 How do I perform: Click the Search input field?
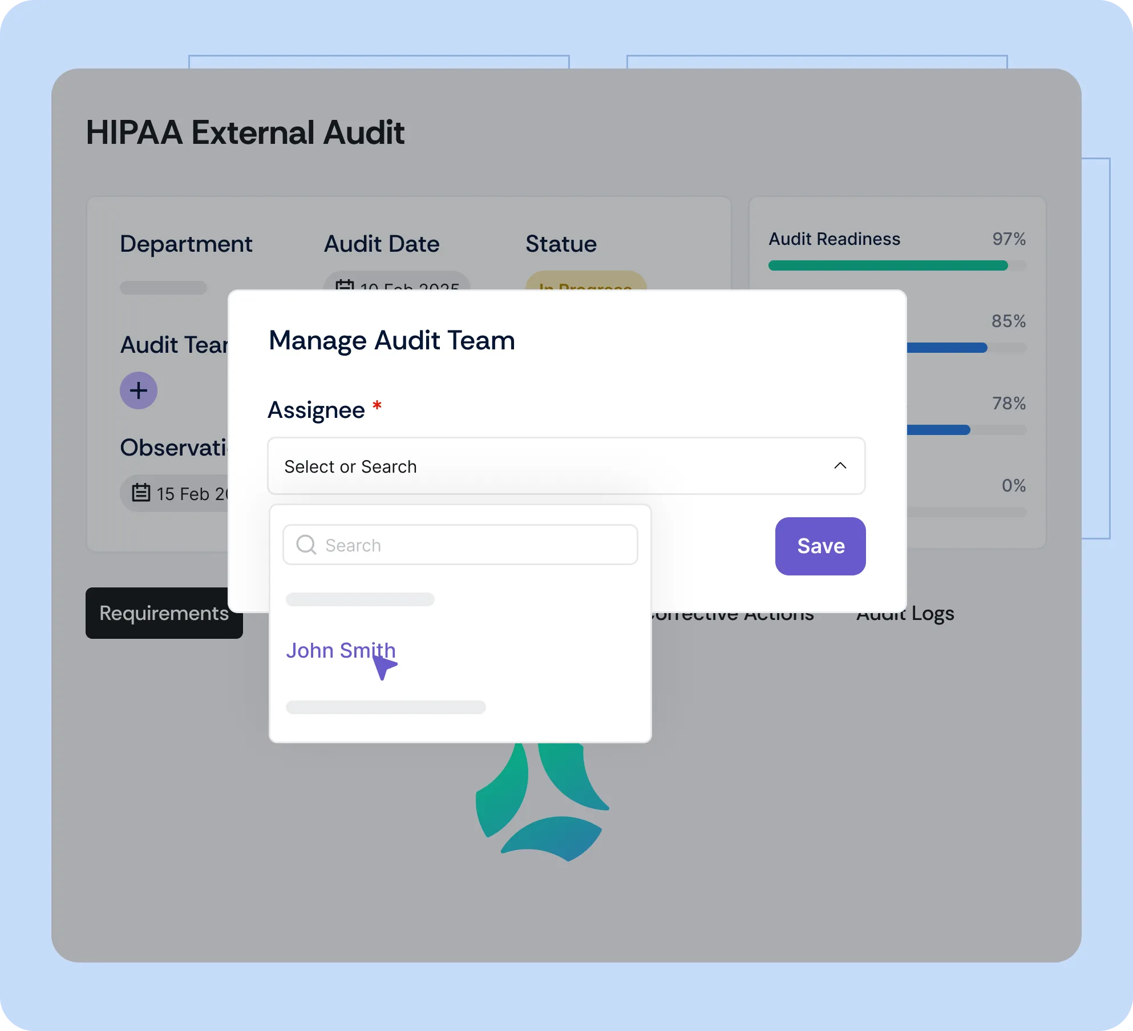click(x=474, y=545)
